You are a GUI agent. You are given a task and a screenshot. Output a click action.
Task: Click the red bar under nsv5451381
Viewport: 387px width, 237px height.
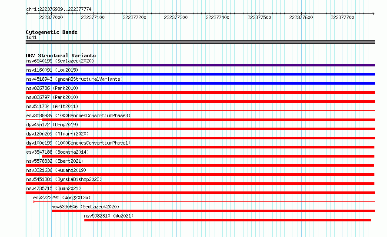click(x=200, y=184)
